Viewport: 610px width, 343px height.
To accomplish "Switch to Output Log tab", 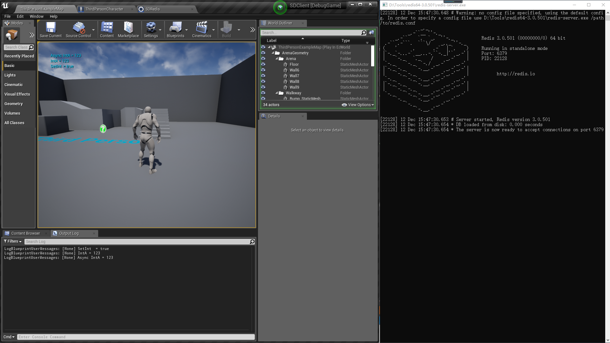I will 69,233.
